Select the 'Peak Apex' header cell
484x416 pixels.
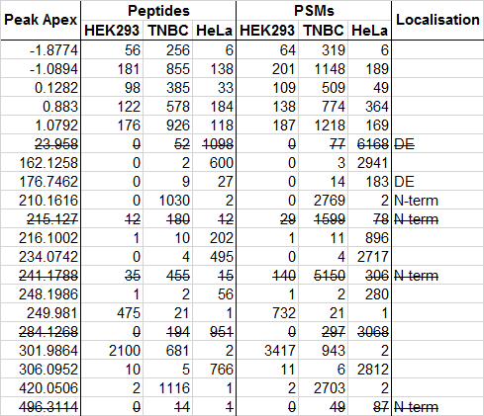click(41, 20)
